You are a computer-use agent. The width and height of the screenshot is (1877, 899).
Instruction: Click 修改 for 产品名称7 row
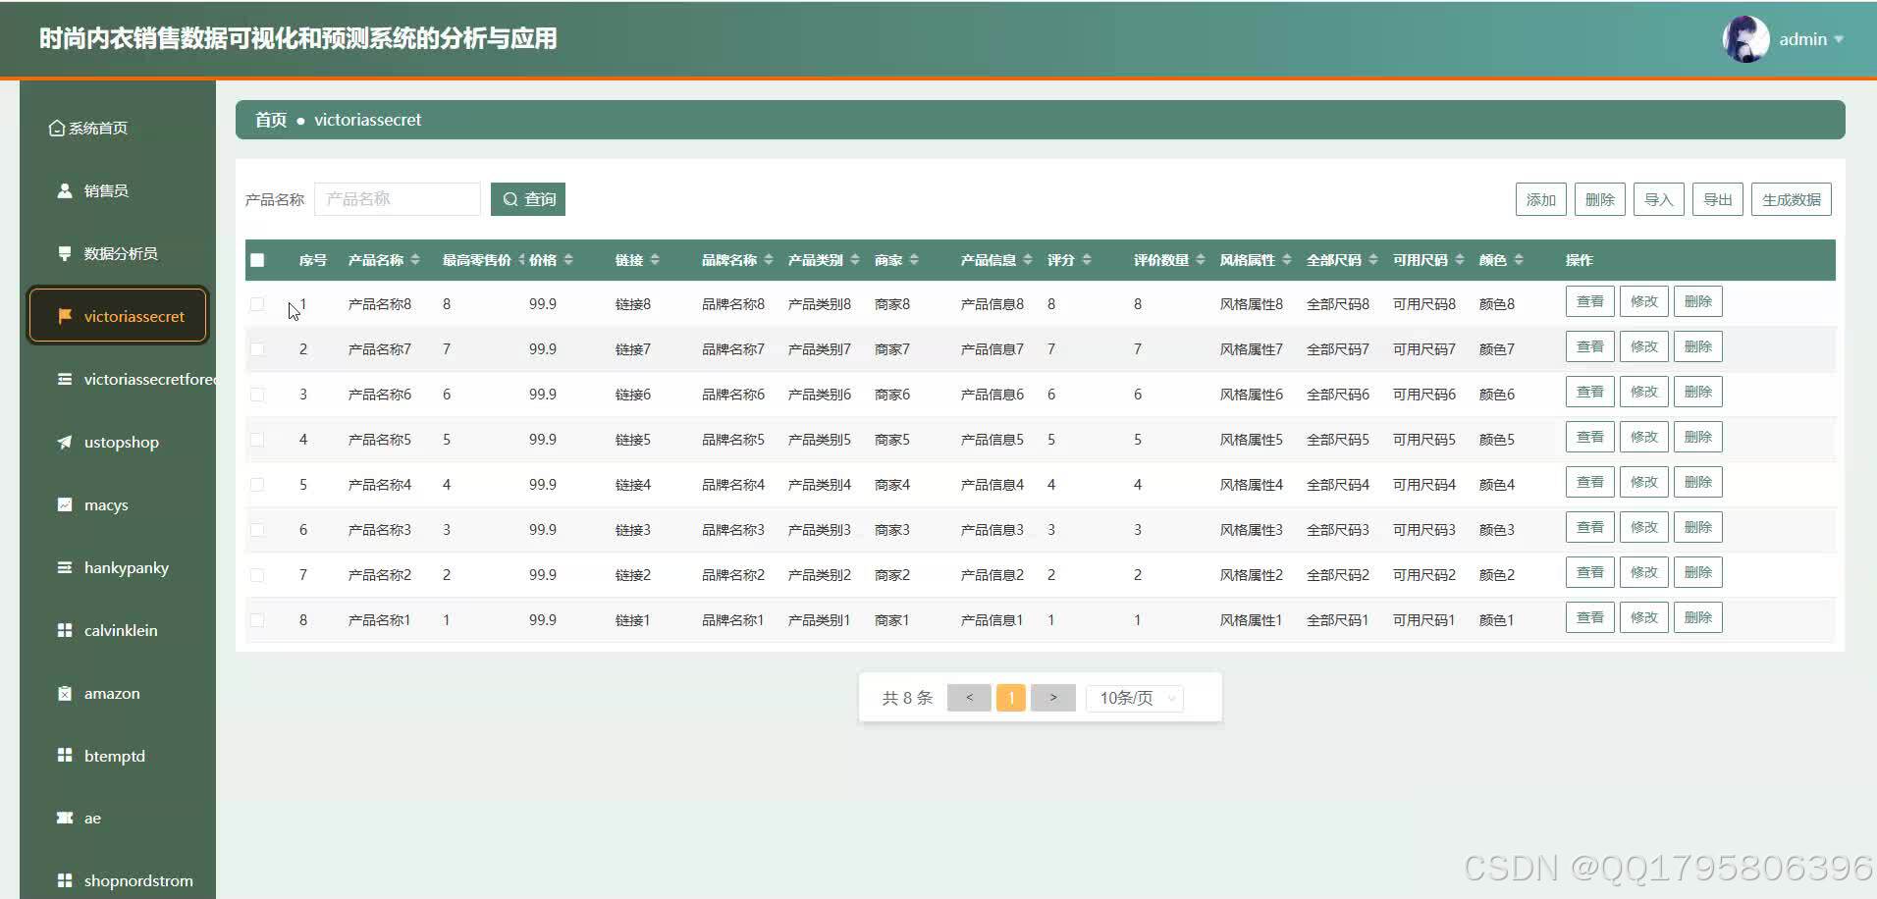click(1644, 346)
